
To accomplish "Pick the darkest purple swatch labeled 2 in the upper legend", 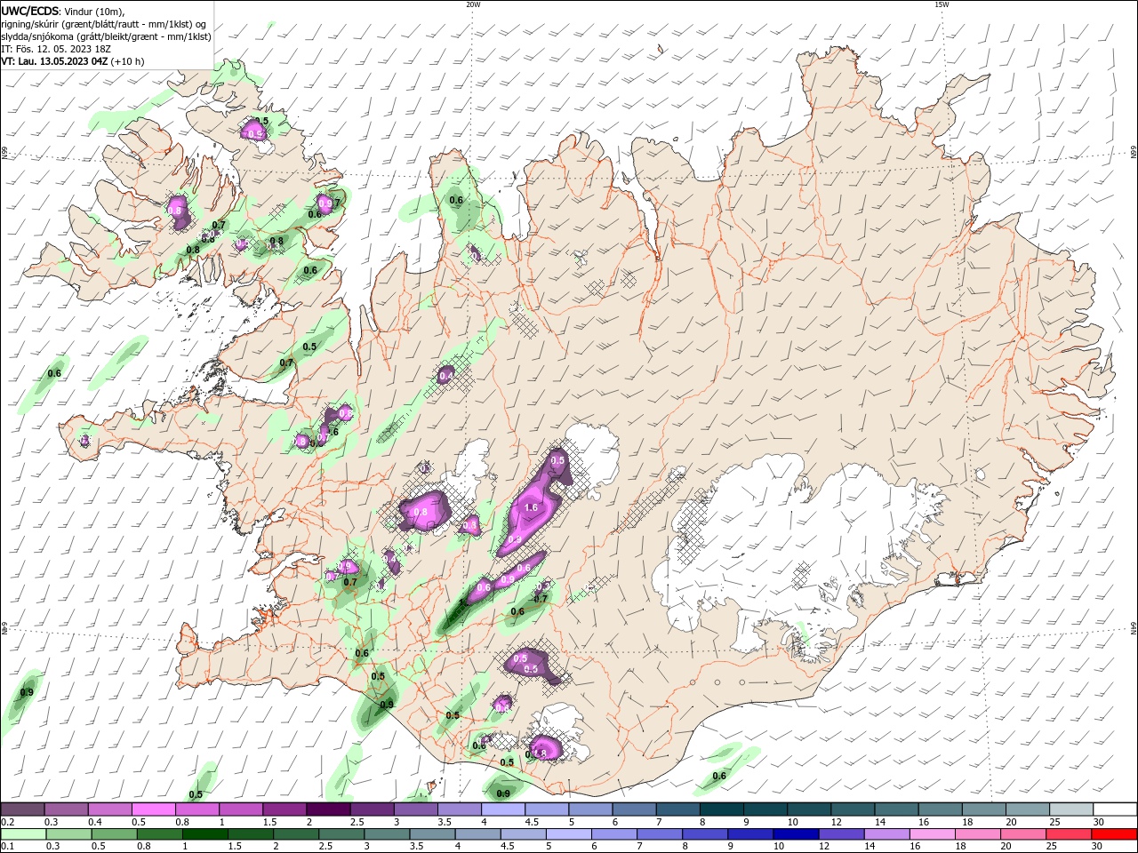I will click(x=327, y=809).
